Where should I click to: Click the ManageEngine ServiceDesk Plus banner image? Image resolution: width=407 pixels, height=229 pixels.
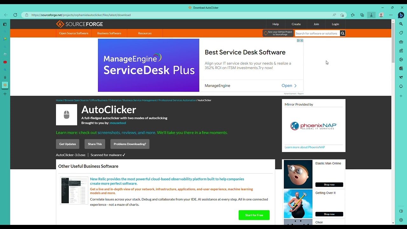pos(148,65)
